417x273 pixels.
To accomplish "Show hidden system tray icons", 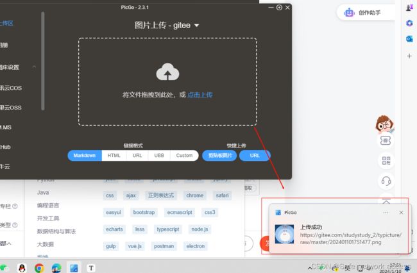I will (310, 269).
